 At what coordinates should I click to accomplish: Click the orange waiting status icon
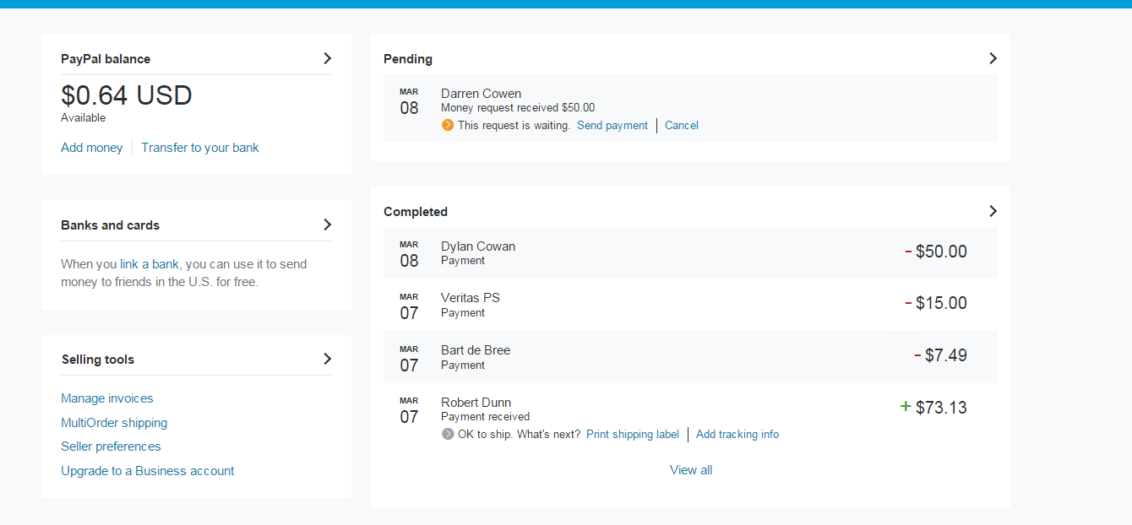coord(448,125)
